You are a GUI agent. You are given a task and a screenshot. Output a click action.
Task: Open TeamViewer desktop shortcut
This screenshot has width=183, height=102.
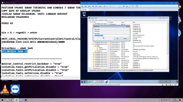point(15,90)
